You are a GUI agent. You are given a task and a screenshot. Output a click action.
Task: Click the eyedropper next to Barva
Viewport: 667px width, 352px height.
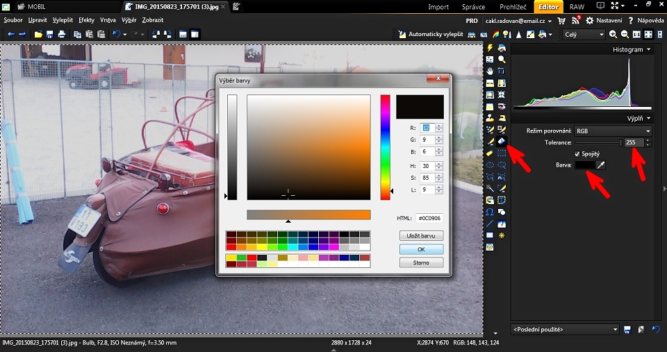602,165
